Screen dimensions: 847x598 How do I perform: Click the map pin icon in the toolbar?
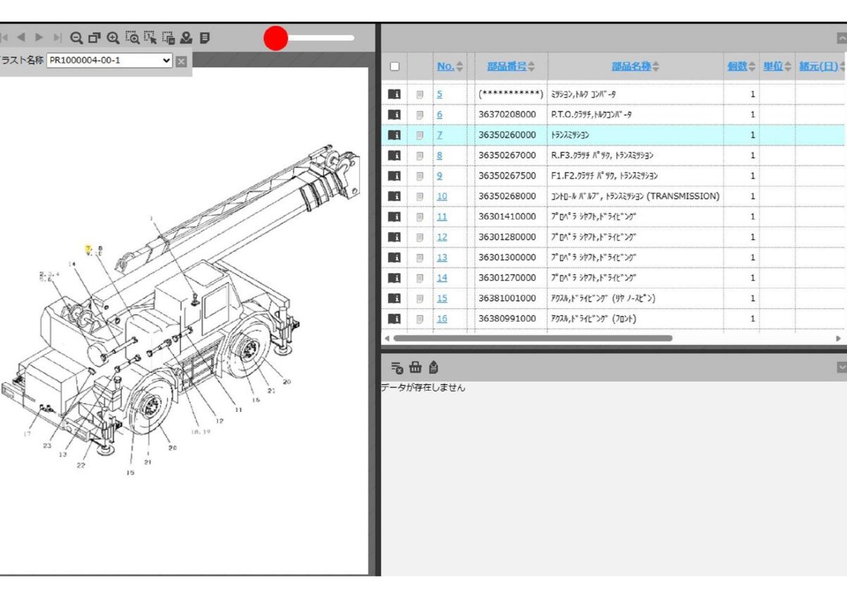click(x=186, y=38)
